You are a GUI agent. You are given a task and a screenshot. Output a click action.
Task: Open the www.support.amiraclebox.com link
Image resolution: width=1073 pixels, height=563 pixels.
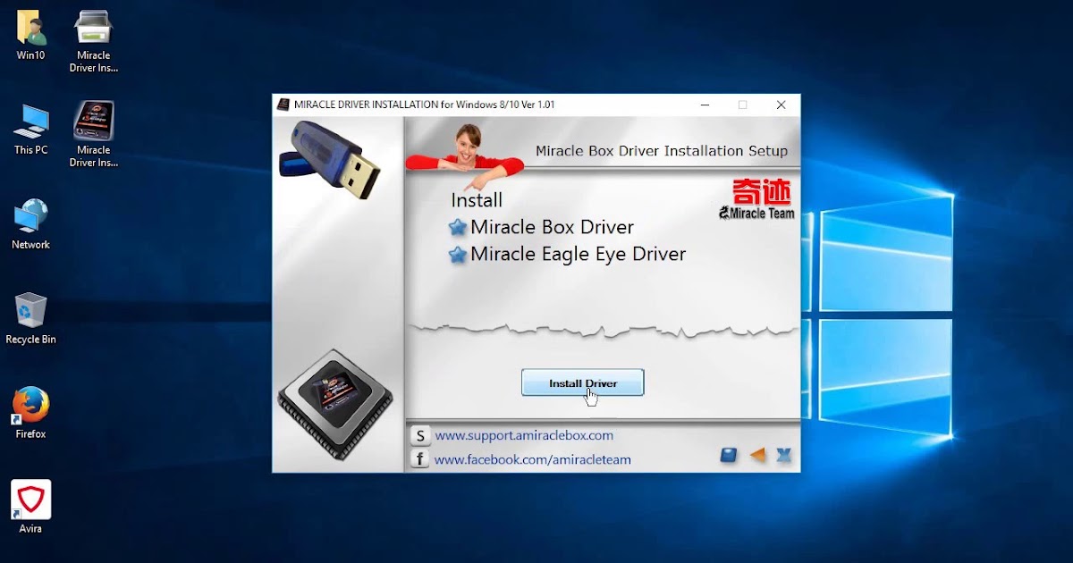point(524,435)
